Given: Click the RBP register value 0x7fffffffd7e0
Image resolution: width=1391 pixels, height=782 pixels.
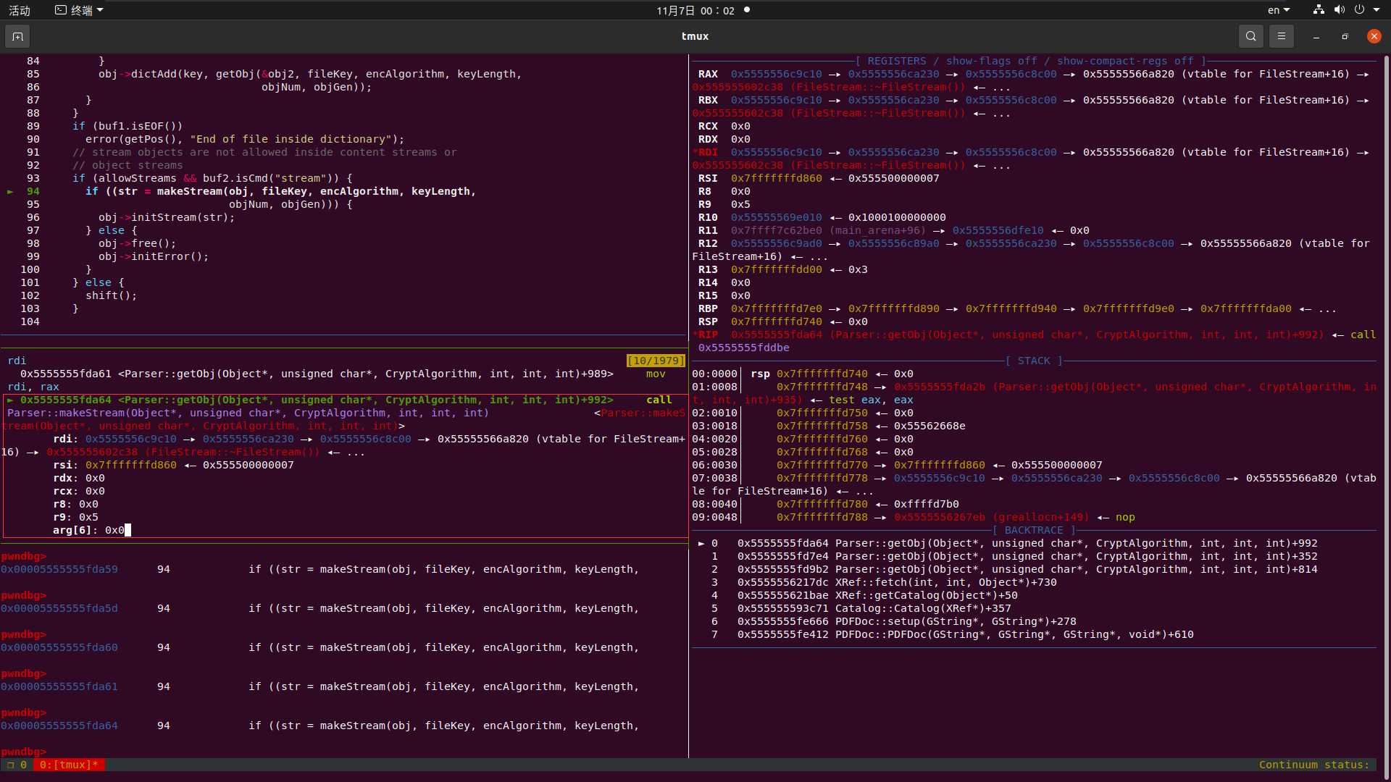Looking at the screenshot, I should tap(776, 308).
